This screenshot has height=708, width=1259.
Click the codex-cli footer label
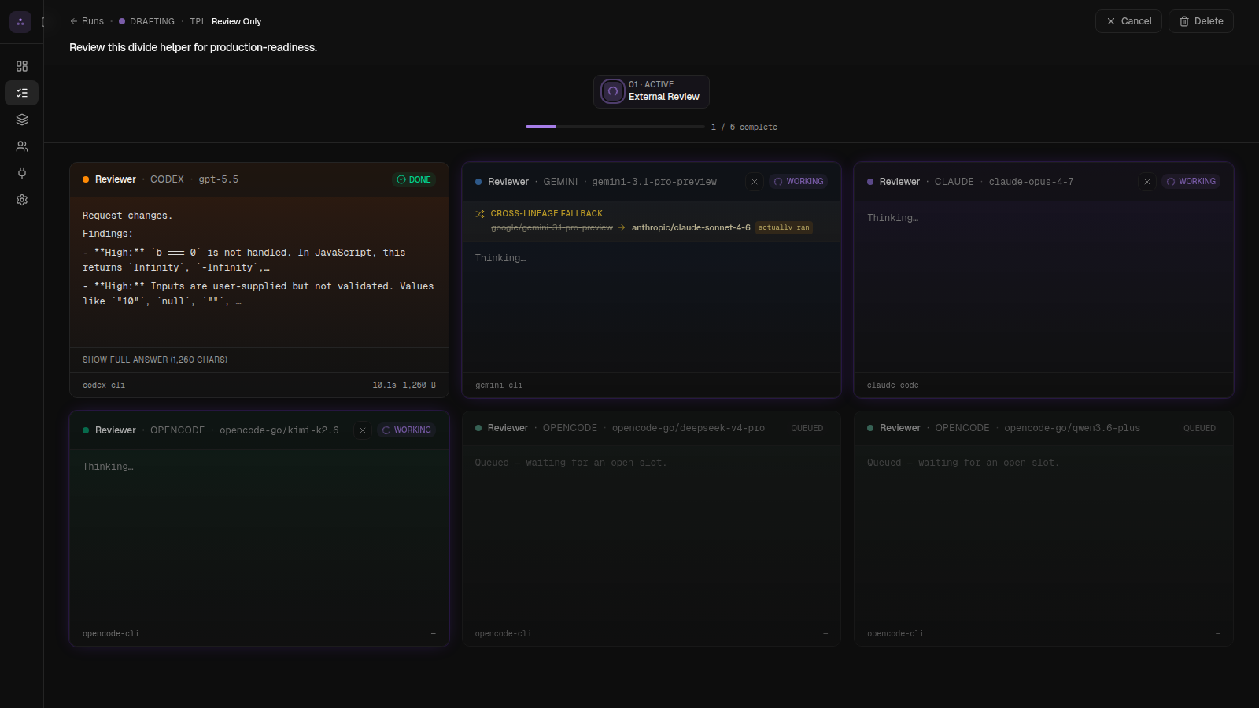coord(104,385)
